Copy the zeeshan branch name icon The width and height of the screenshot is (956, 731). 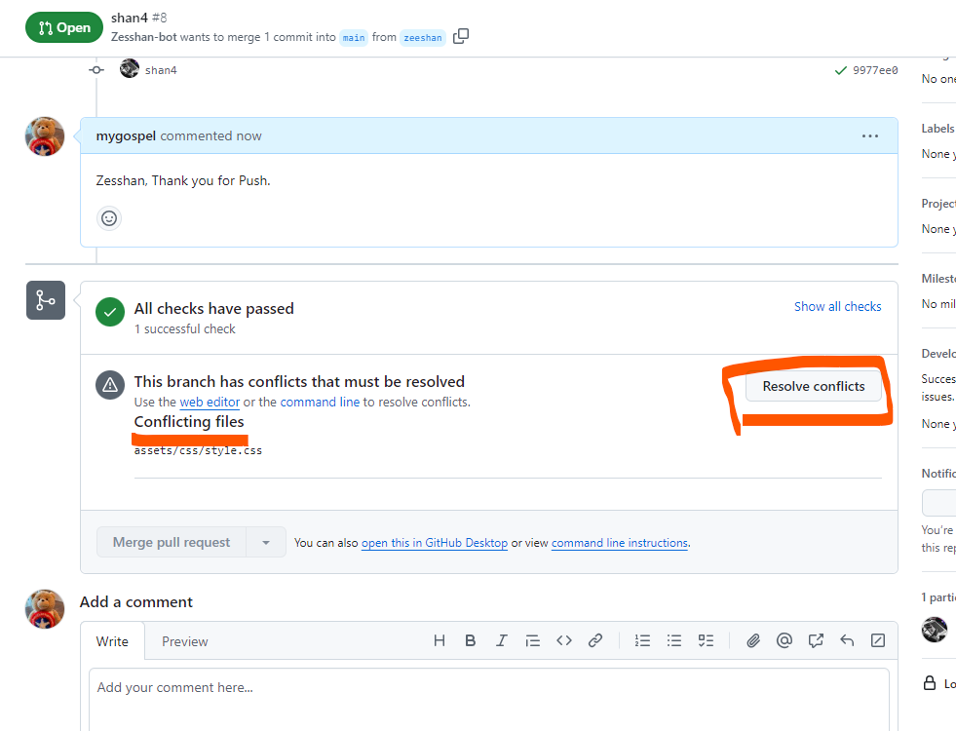(461, 37)
